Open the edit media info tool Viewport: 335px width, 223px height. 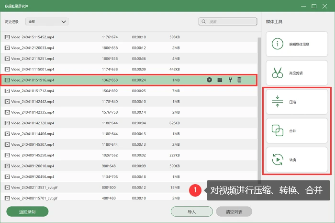(x=297, y=44)
